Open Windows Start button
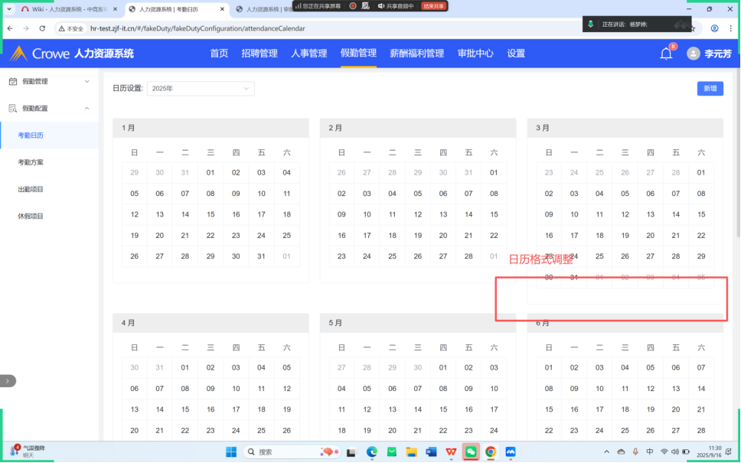Image resolution: width=741 pixels, height=463 pixels. (x=231, y=452)
